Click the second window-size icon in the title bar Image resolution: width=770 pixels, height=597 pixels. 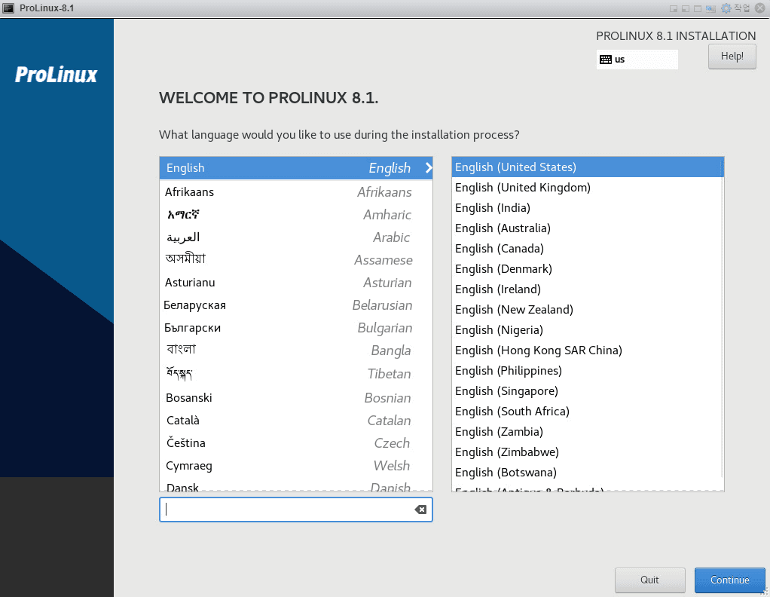coord(686,9)
